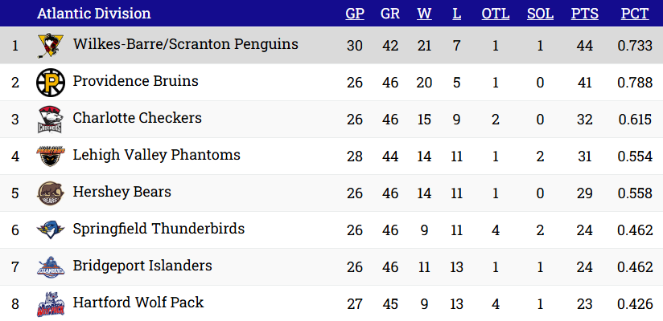Click the Bridgeport Islanders logo
Image resolution: width=663 pixels, height=321 pixels.
(50, 266)
